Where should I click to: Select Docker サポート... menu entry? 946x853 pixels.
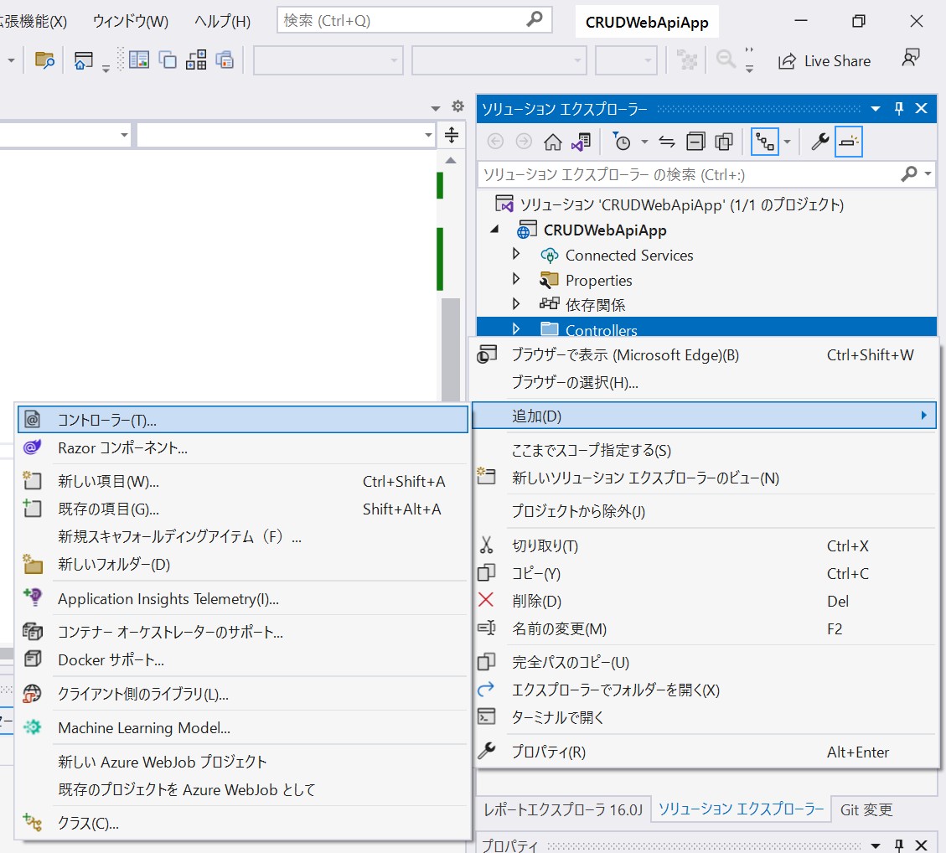(x=242, y=660)
